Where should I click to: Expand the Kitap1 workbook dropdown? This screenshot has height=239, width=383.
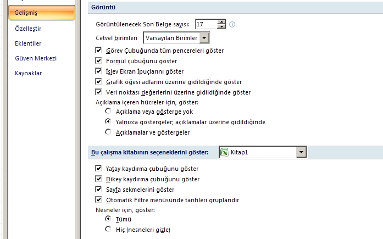(302, 152)
